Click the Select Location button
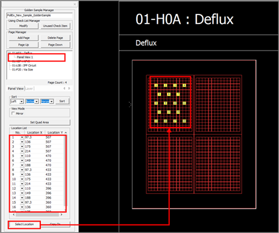Viewport: 279px width, 233px height. [x=24, y=224]
